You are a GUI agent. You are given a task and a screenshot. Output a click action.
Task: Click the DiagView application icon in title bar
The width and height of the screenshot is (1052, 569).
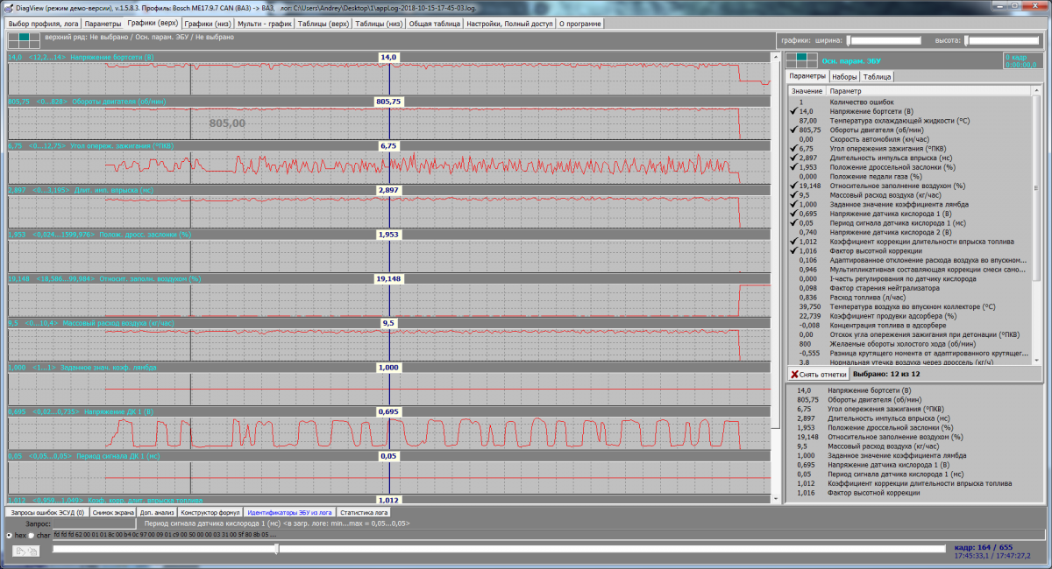pyautogui.click(x=8, y=7)
